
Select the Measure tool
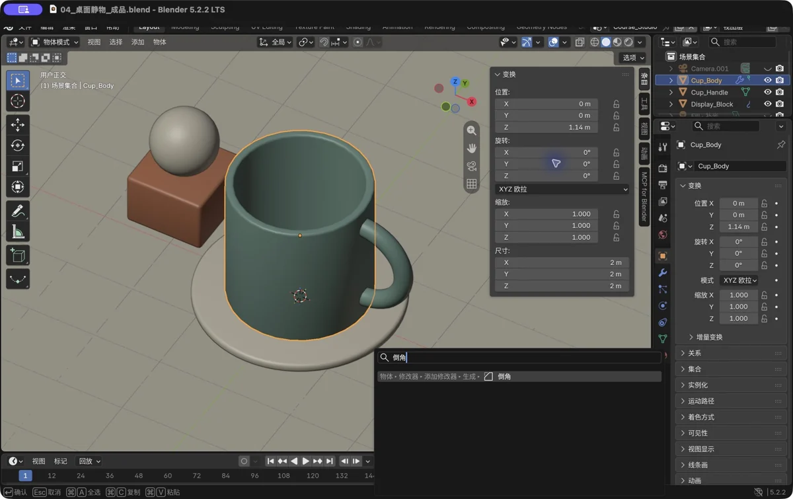[18, 232]
